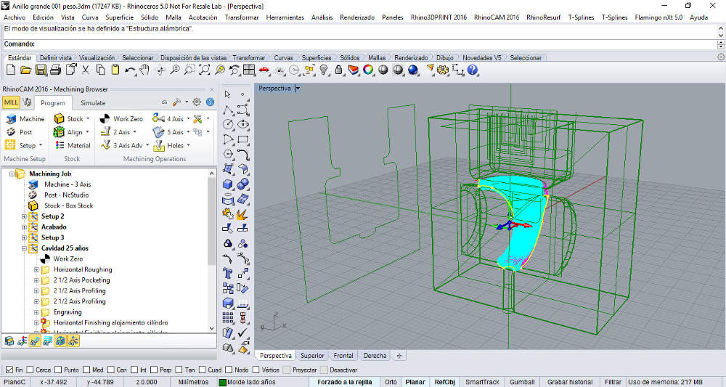Open the Align dropdown
Screen dimensions: 726x387
pos(71,132)
